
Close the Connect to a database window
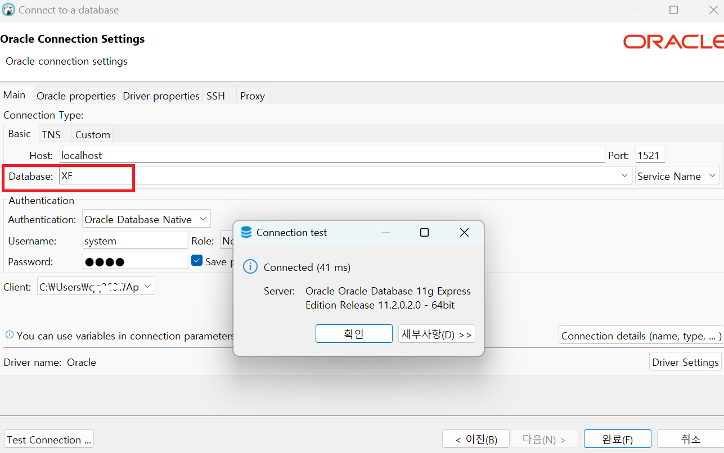tap(713, 10)
